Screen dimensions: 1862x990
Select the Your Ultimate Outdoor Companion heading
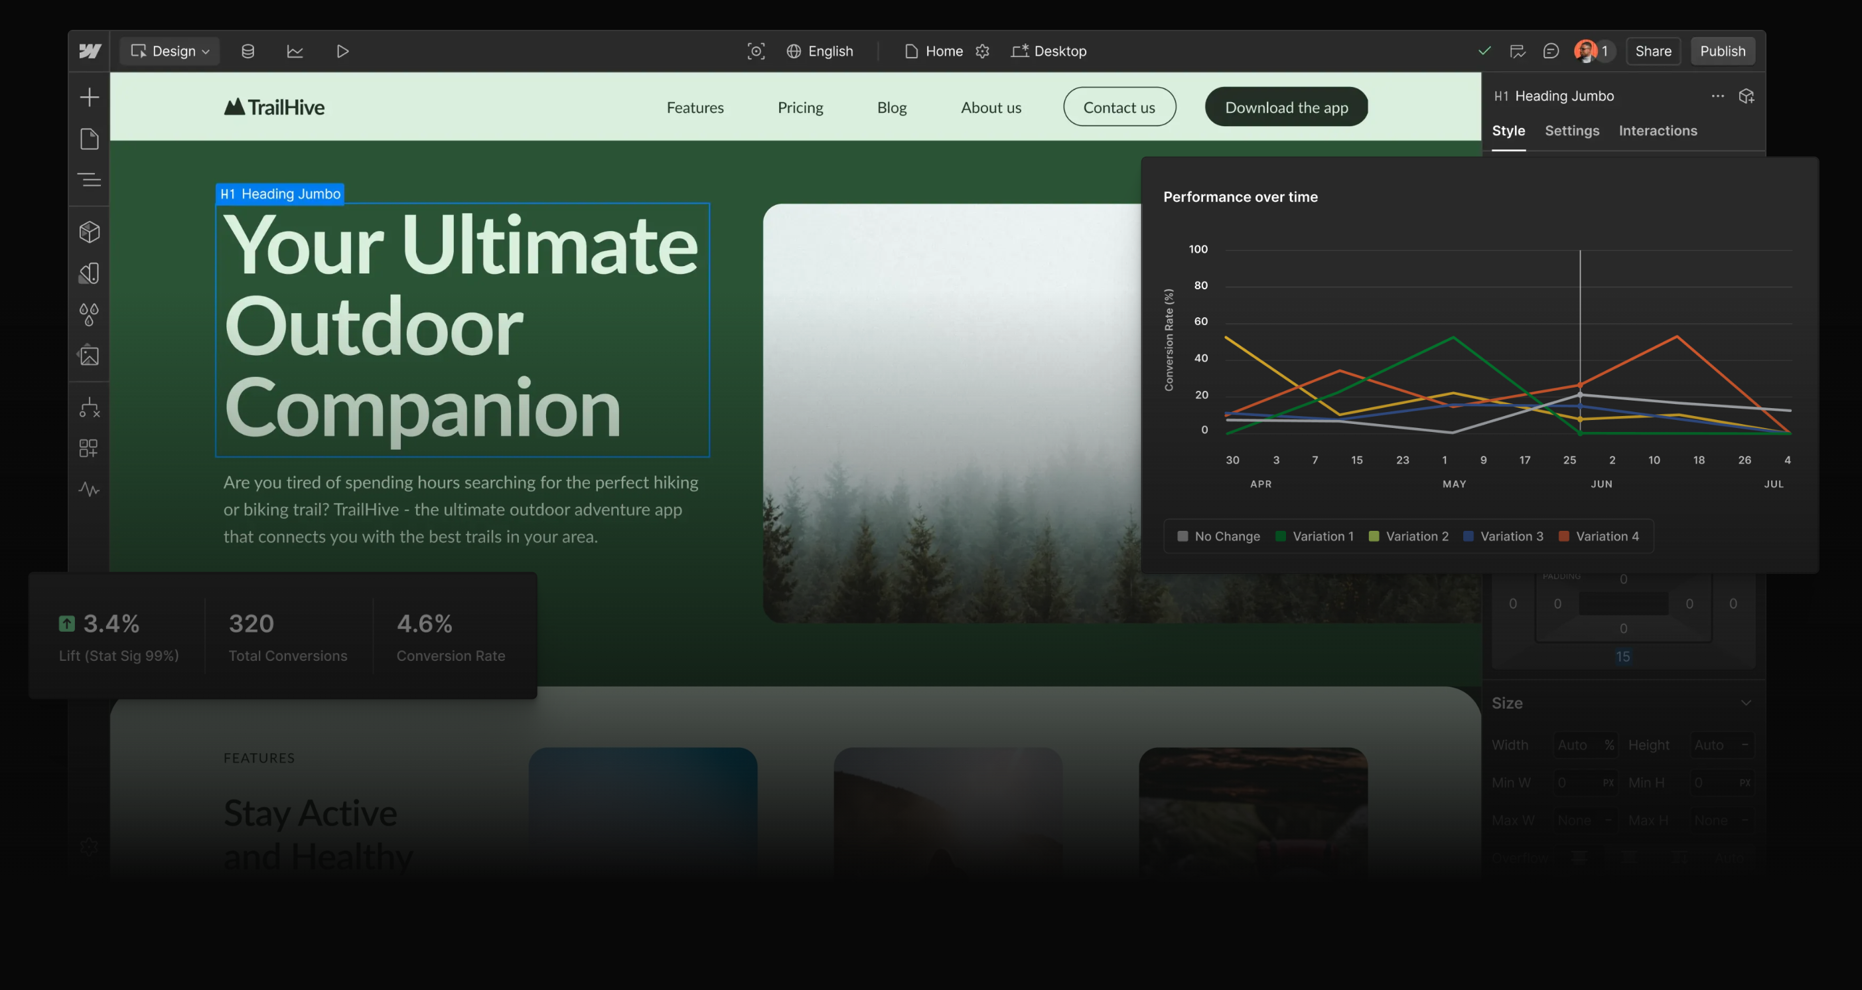463,330
